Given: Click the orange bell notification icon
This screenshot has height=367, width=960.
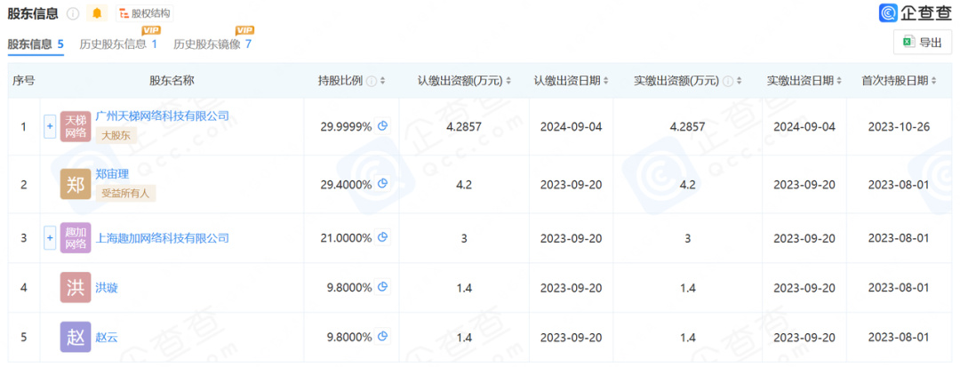Looking at the screenshot, I should [97, 13].
